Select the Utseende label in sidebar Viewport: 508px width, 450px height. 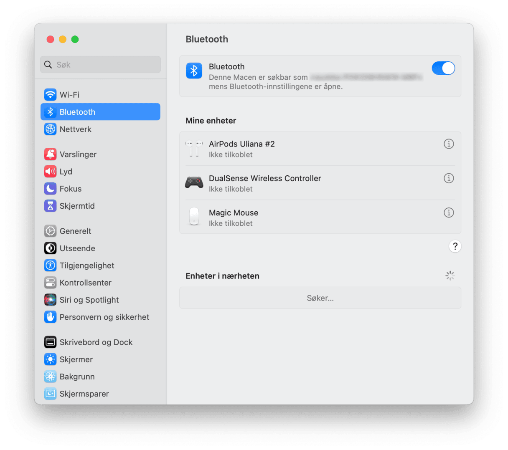pyautogui.click(x=77, y=248)
